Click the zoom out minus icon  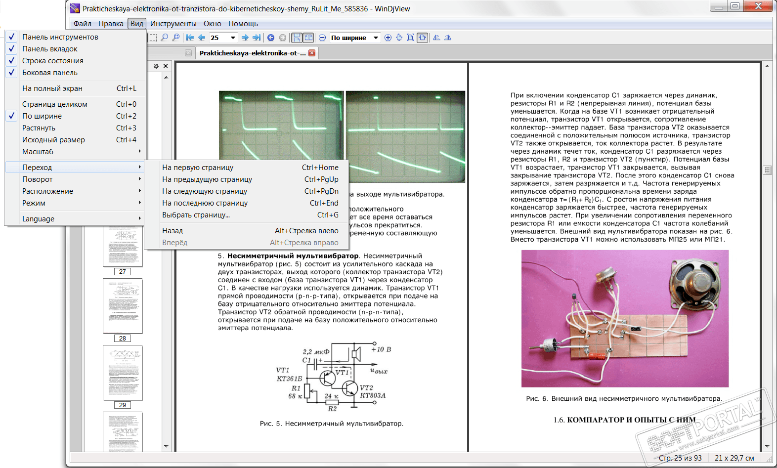(x=322, y=38)
